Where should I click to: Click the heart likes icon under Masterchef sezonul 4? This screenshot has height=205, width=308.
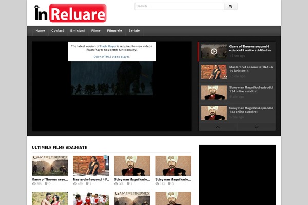87,184
